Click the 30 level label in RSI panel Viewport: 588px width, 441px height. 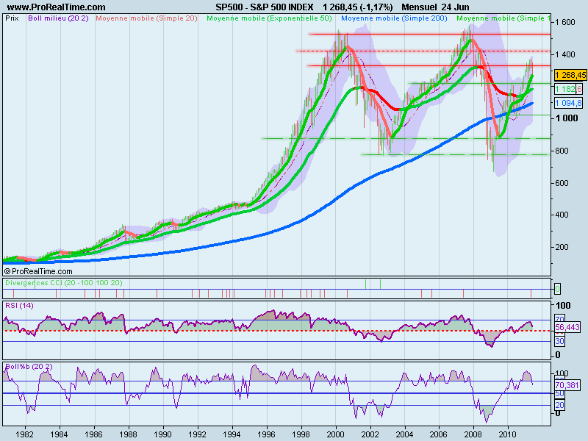[559, 341]
